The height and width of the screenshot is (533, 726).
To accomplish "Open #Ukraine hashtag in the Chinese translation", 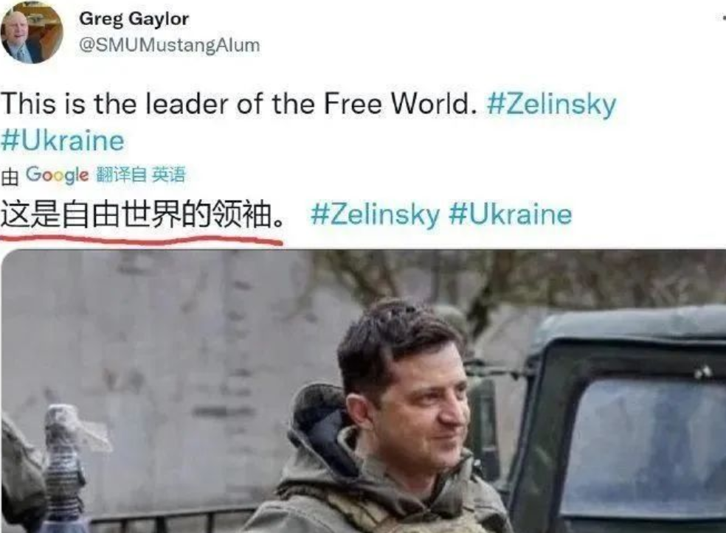I will [x=511, y=215].
